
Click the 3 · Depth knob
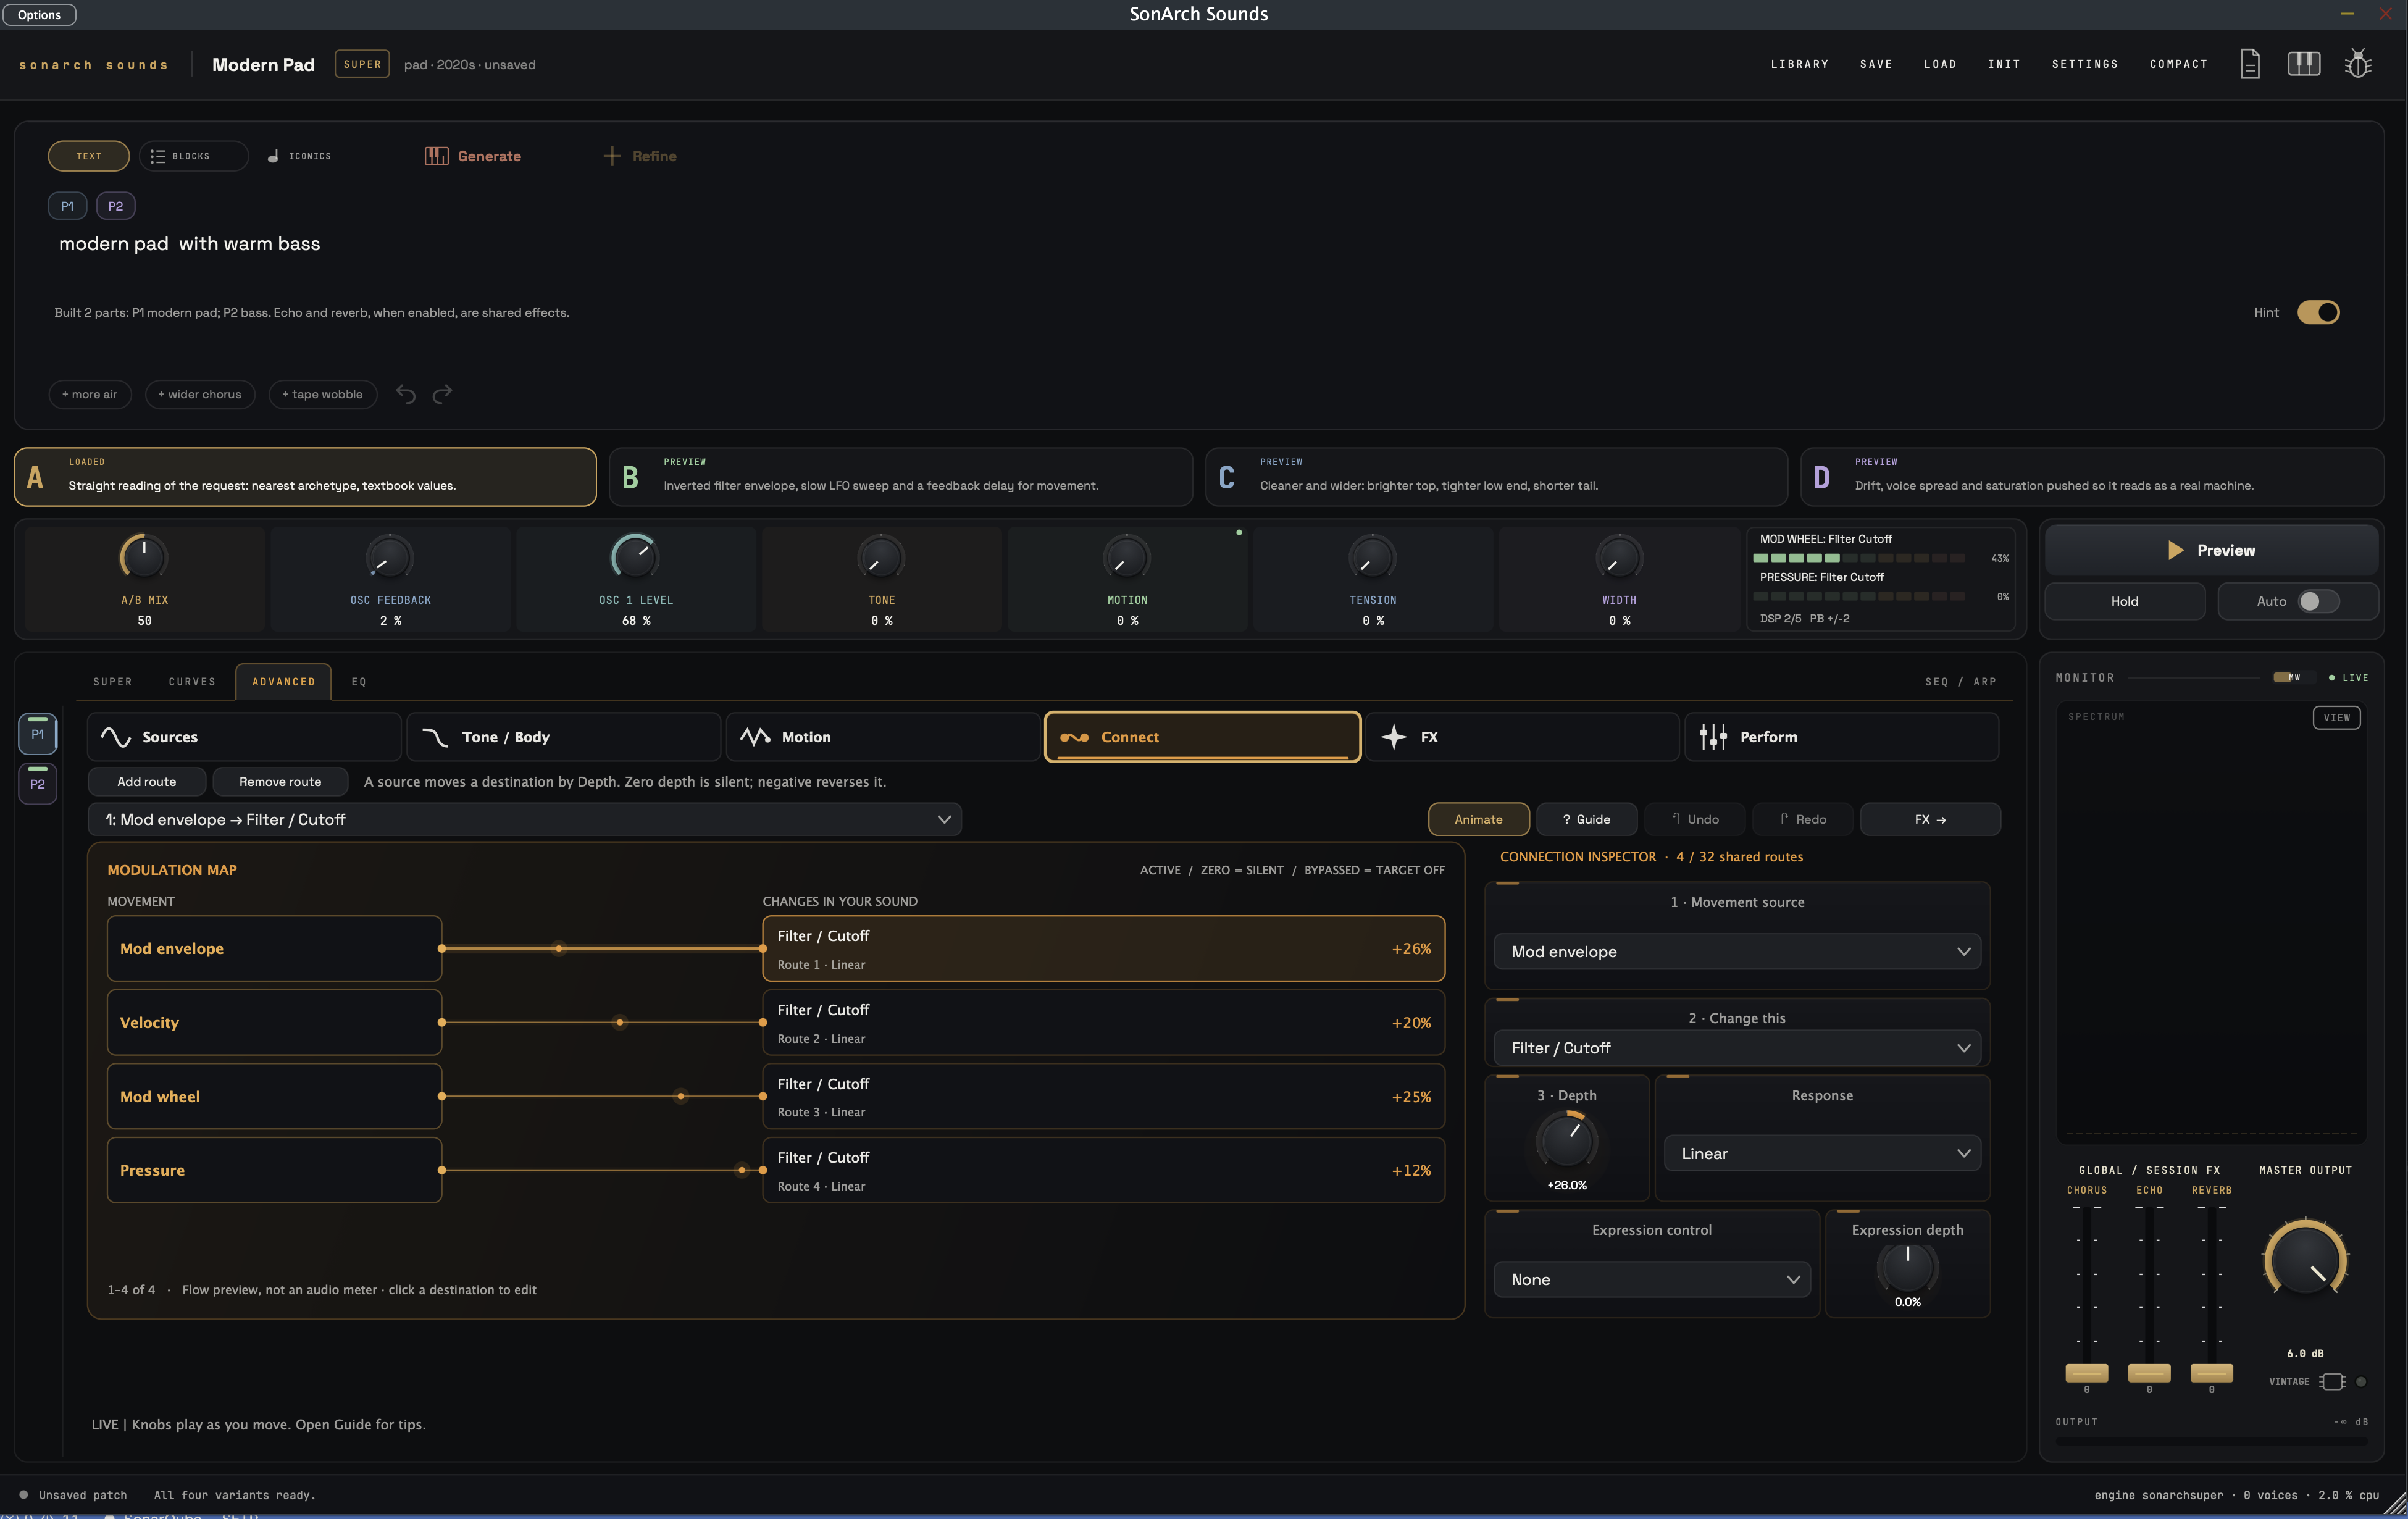pos(1566,1141)
